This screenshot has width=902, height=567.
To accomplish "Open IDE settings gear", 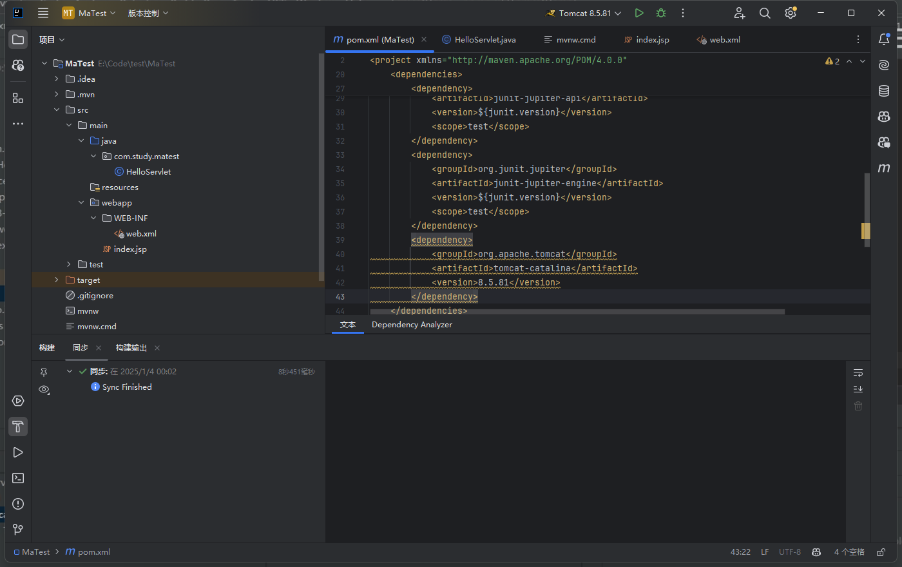I will (791, 13).
